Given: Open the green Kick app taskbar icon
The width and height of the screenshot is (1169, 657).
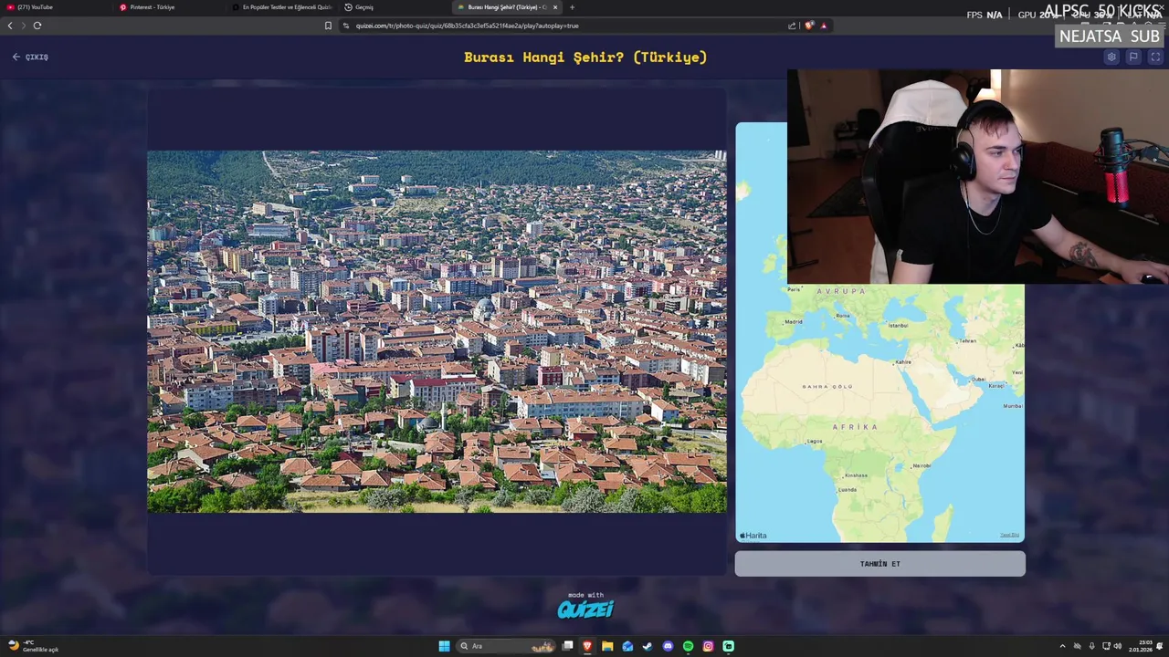Looking at the screenshot, I should (728, 646).
